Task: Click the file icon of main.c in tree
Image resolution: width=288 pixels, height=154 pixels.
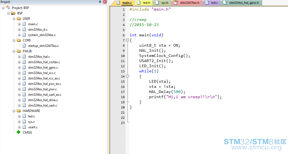Action: 24,24
